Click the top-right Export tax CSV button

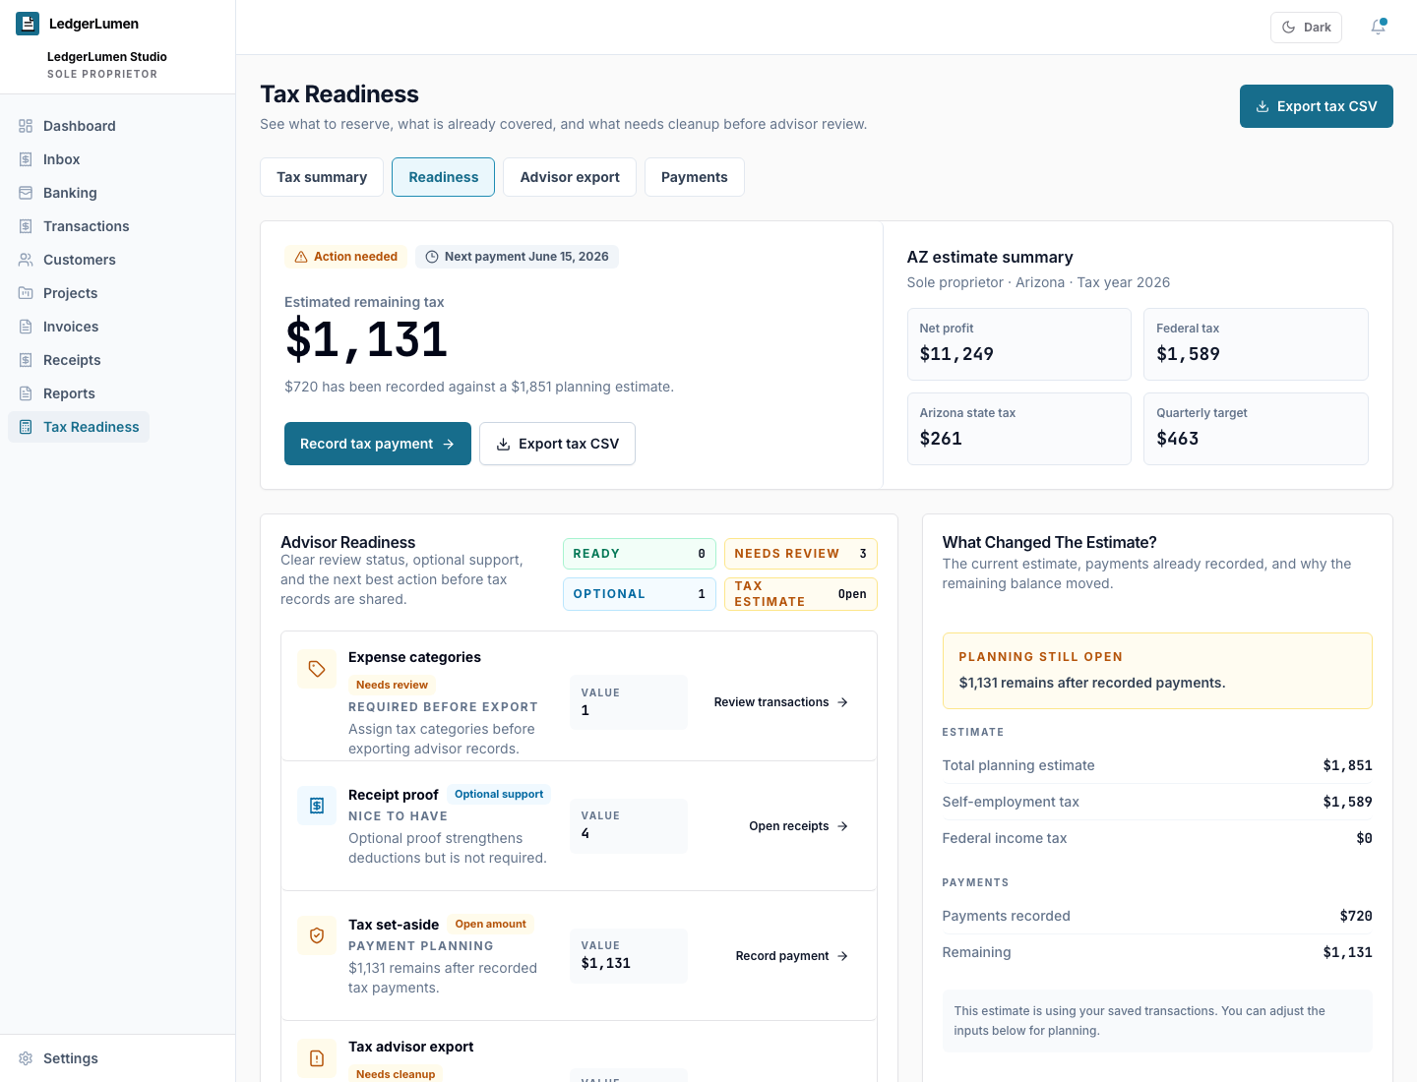[1317, 106]
